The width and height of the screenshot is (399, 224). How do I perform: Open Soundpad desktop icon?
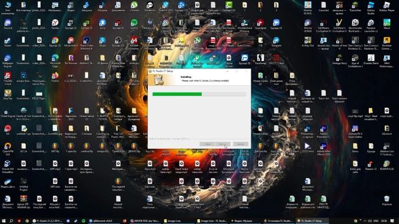[x=260, y=24]
